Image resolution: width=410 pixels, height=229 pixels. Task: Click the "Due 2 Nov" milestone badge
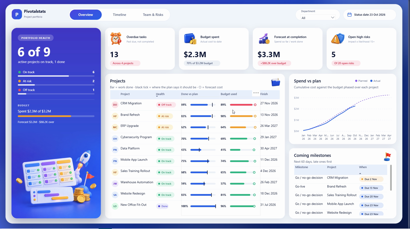(371, 179)
